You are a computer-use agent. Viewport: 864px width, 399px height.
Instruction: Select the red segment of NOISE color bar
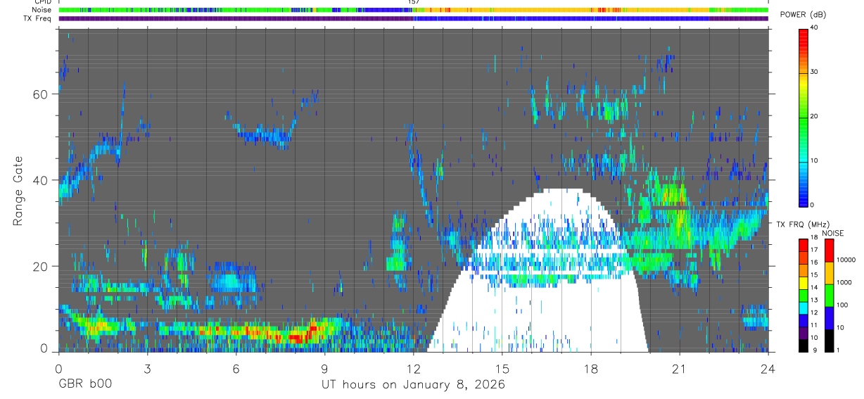pos(829,251)
